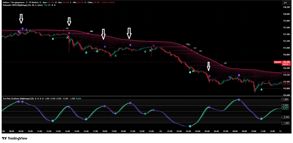Click the teal buy marker near 22:20
This screenshot has height=143, width=293.
point(145,52)
